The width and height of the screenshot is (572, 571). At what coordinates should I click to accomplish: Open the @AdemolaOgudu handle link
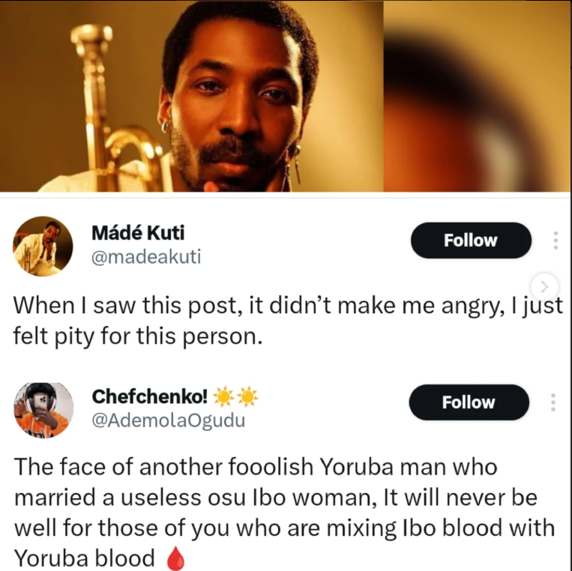(167, 420)
